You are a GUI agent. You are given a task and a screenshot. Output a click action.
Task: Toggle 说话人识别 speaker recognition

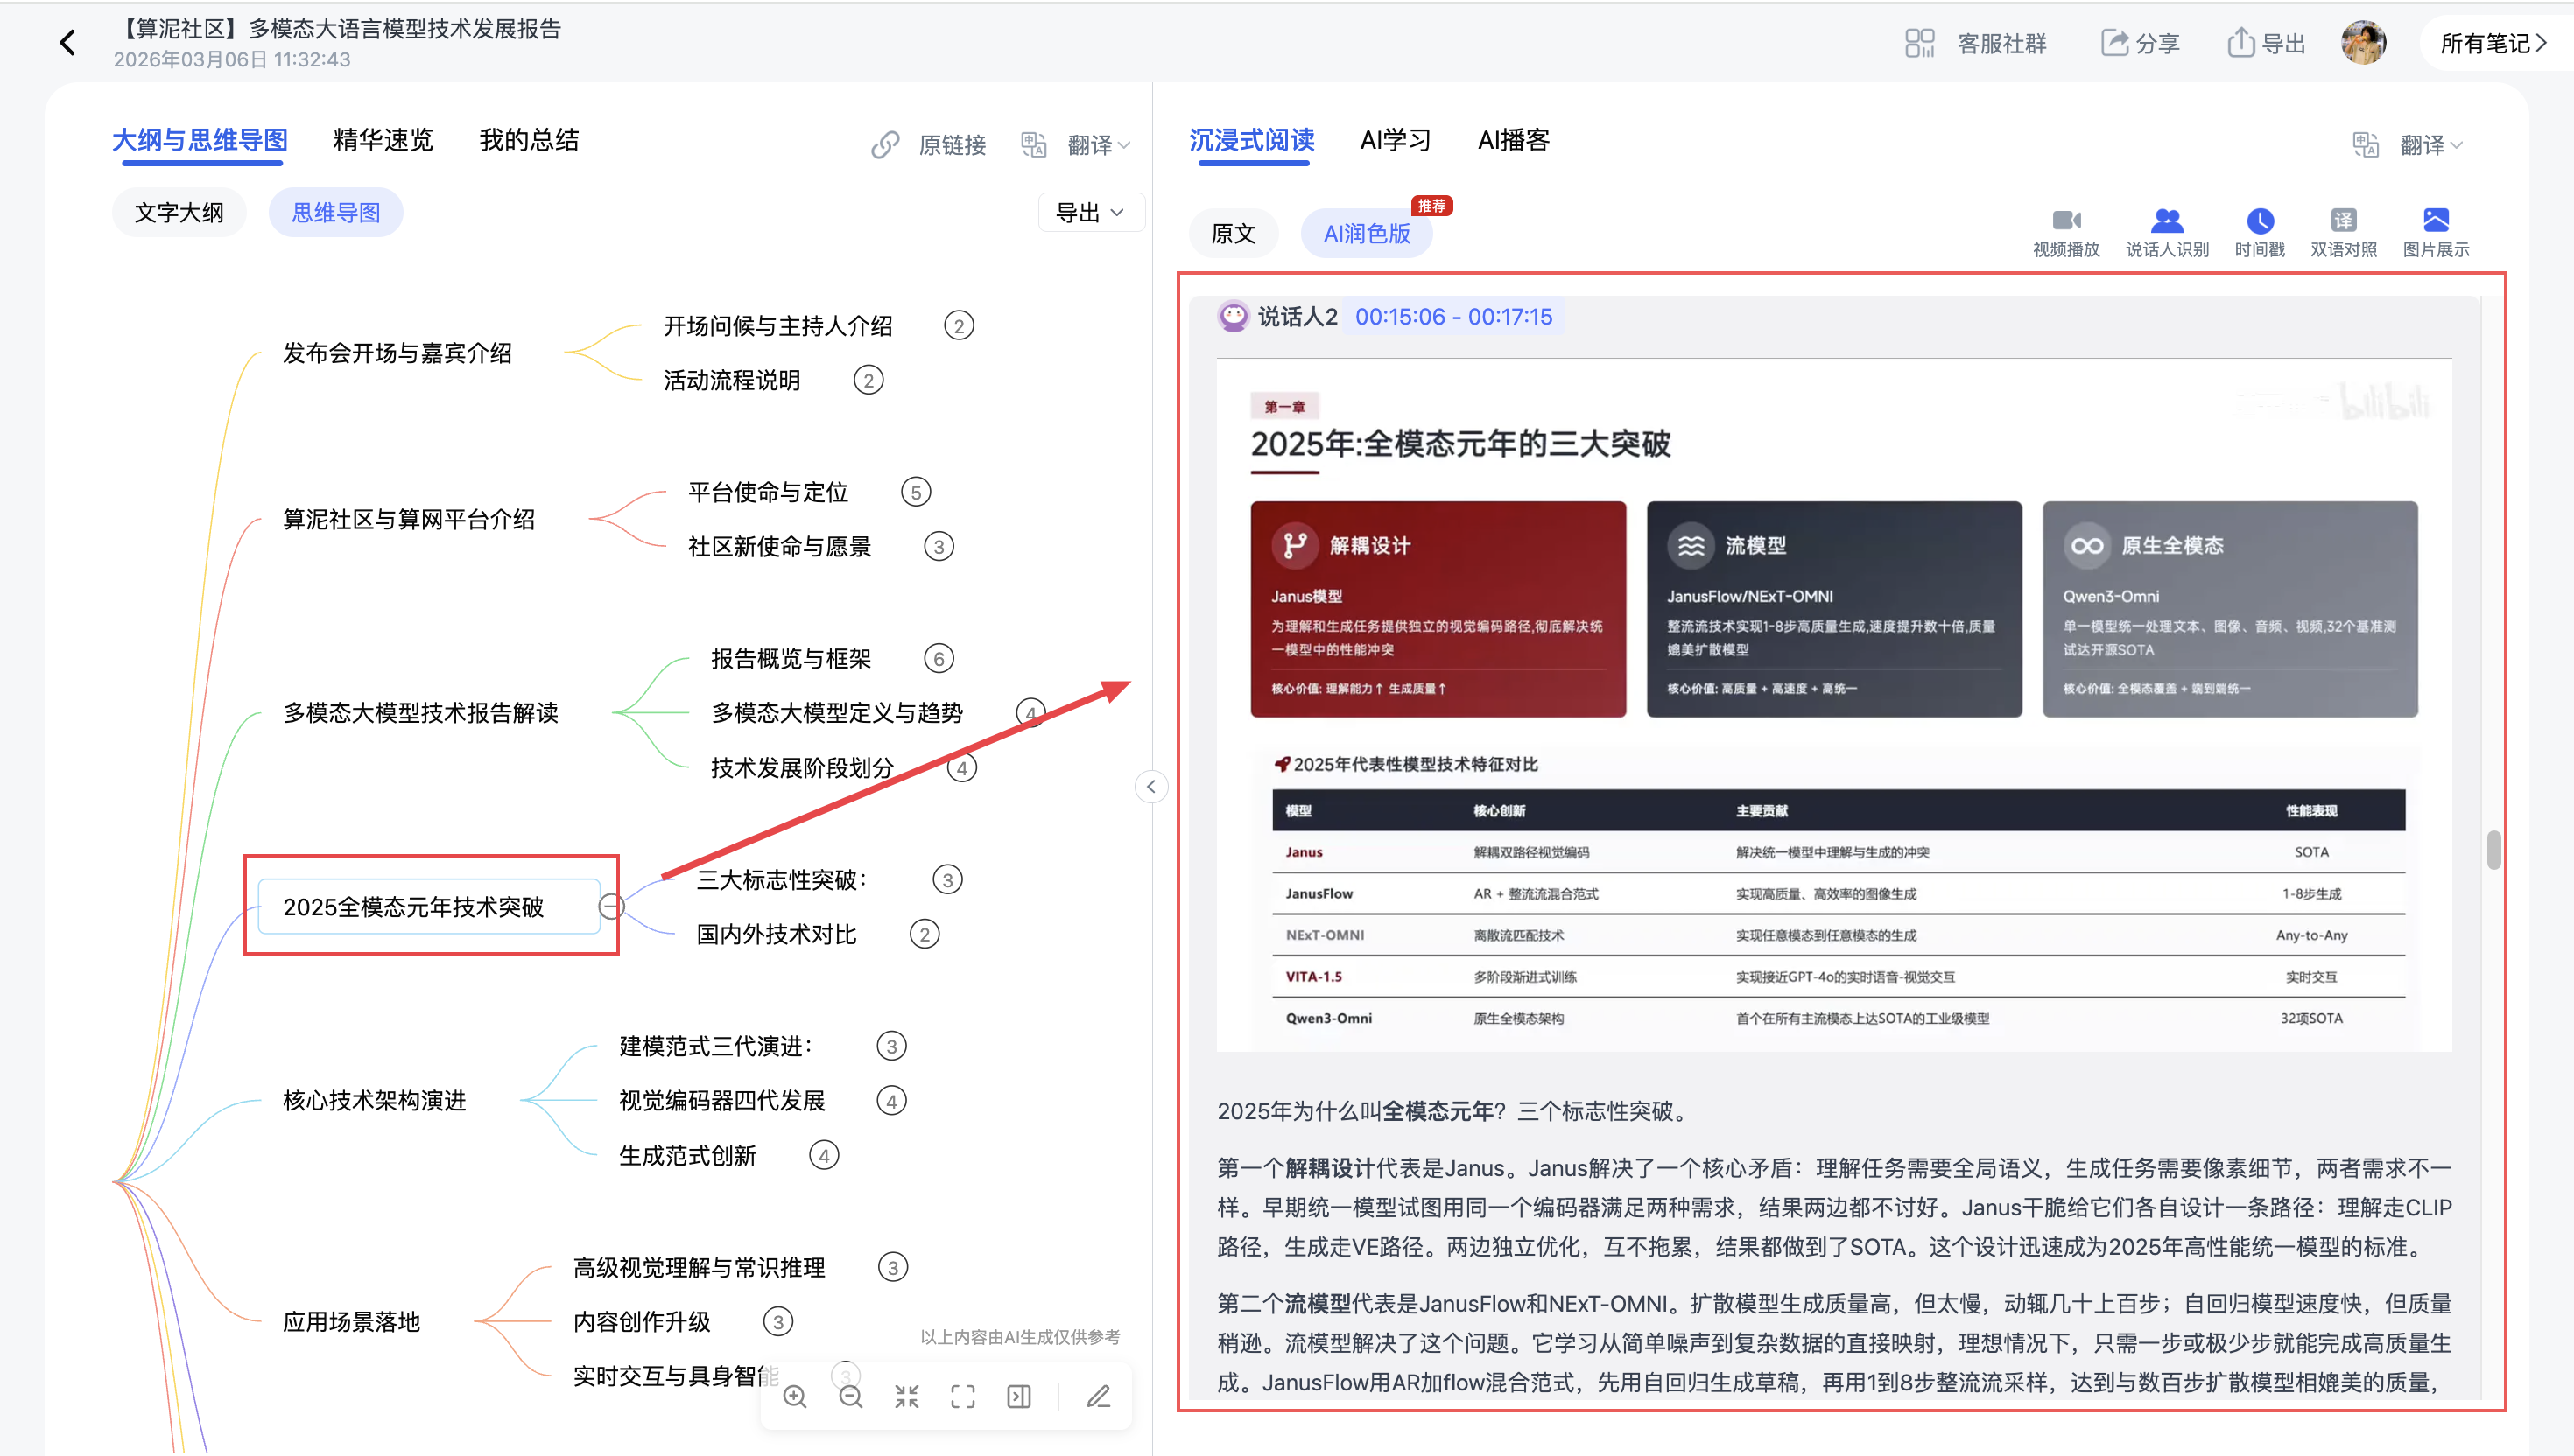click(x=2167, y=233)
